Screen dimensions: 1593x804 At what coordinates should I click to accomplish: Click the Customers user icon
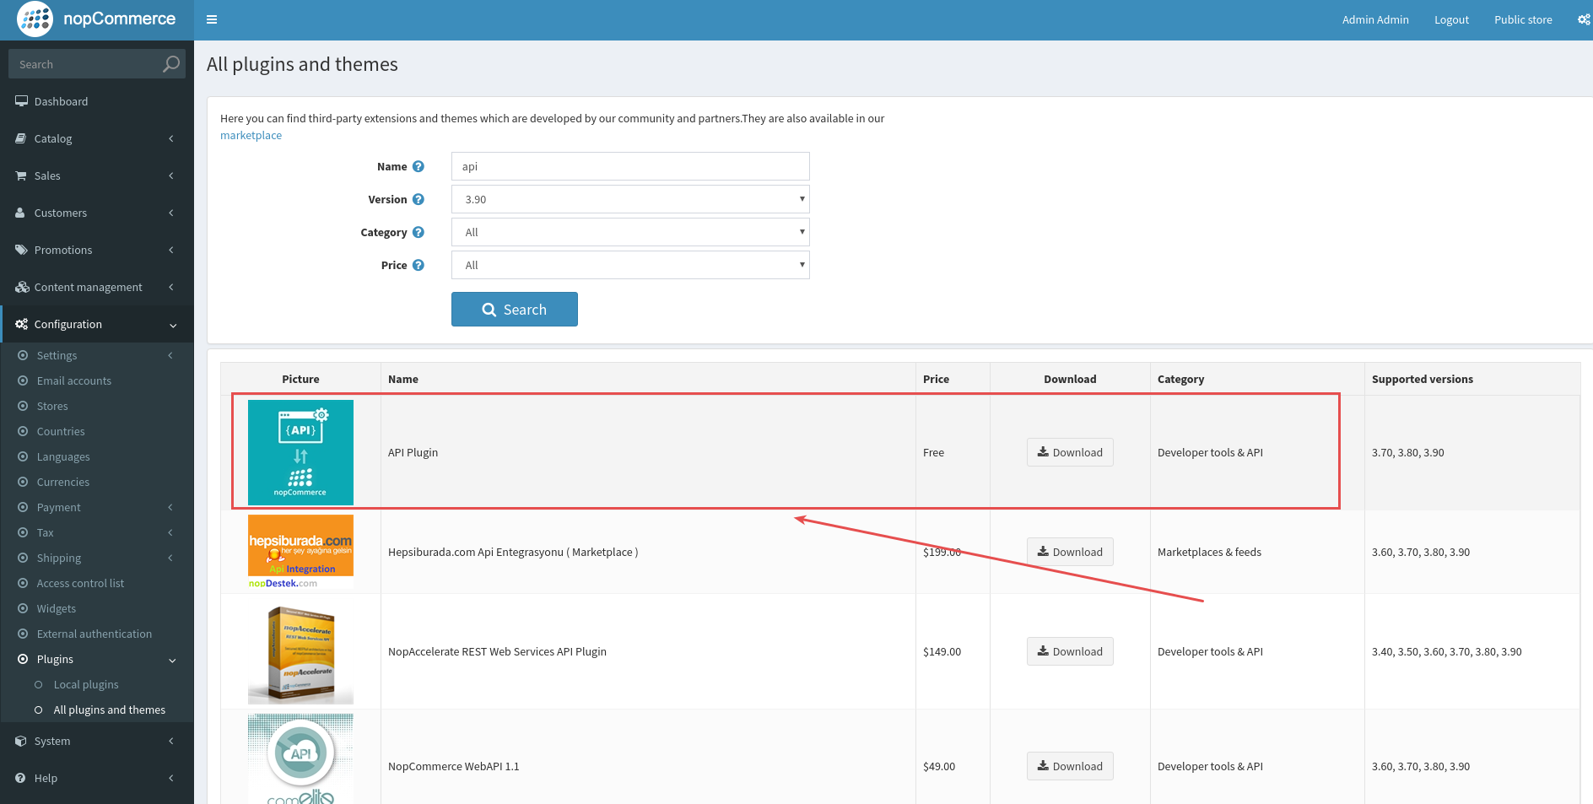(20, 213)
